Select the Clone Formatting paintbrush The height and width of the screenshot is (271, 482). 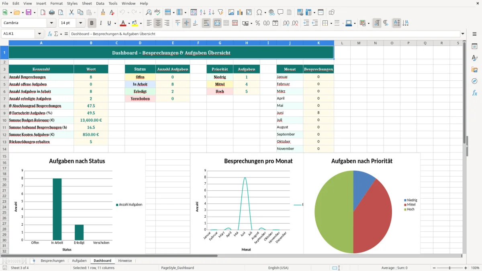[x=103, y=12]
